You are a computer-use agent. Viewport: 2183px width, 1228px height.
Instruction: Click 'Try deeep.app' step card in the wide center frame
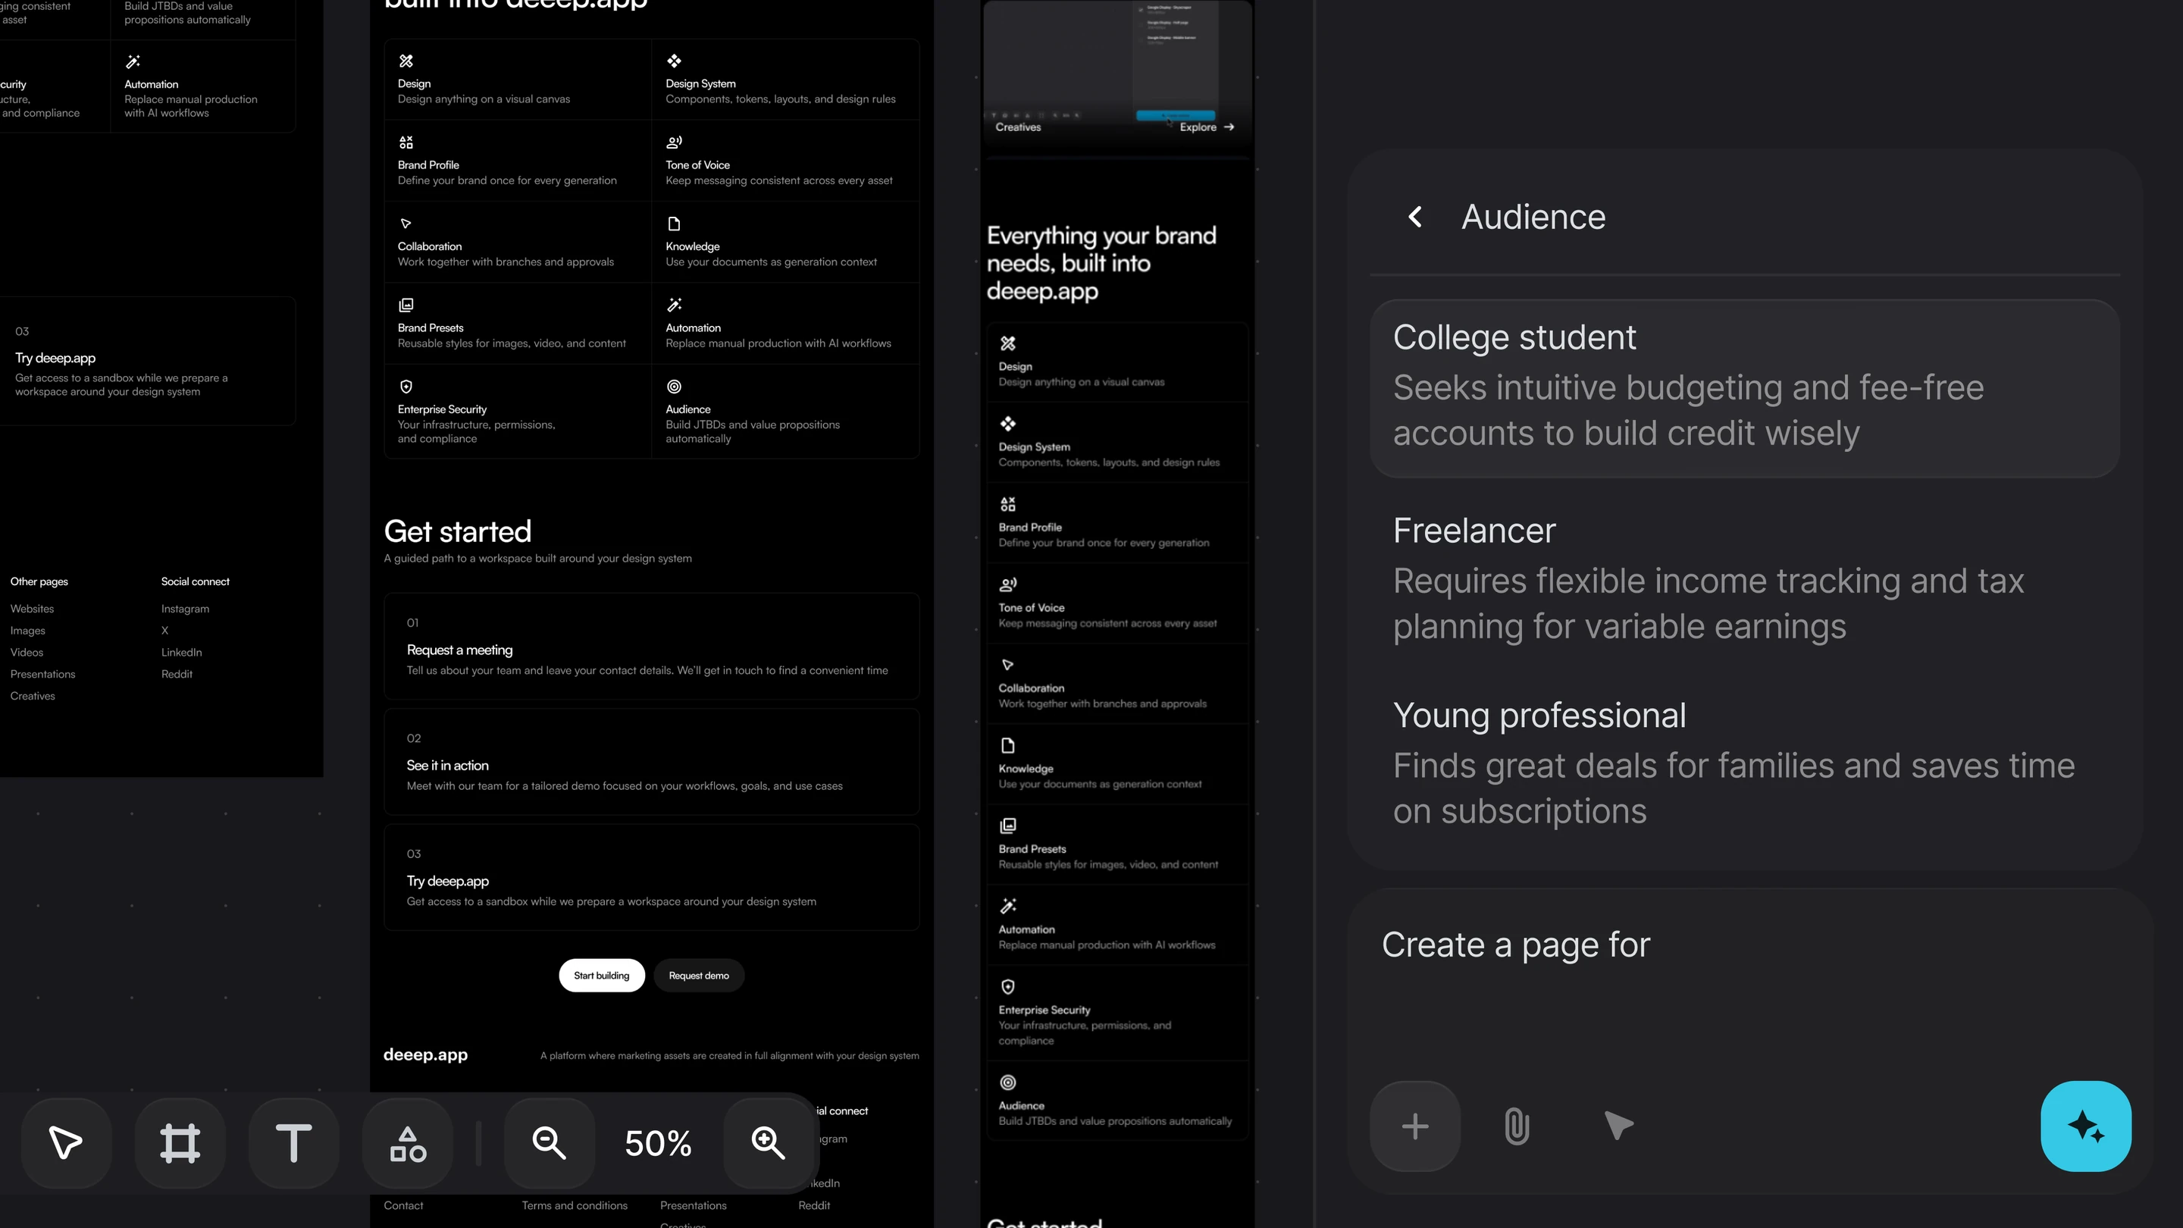pos(652,877)
